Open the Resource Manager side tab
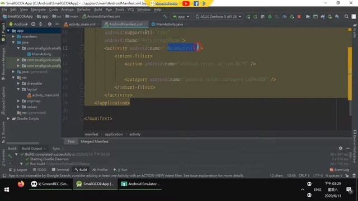This screenshot has width=358, height=201. [x=3, y=64]
